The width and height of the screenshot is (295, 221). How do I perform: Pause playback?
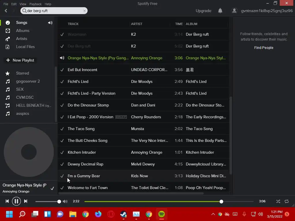[x=16, y=201]
